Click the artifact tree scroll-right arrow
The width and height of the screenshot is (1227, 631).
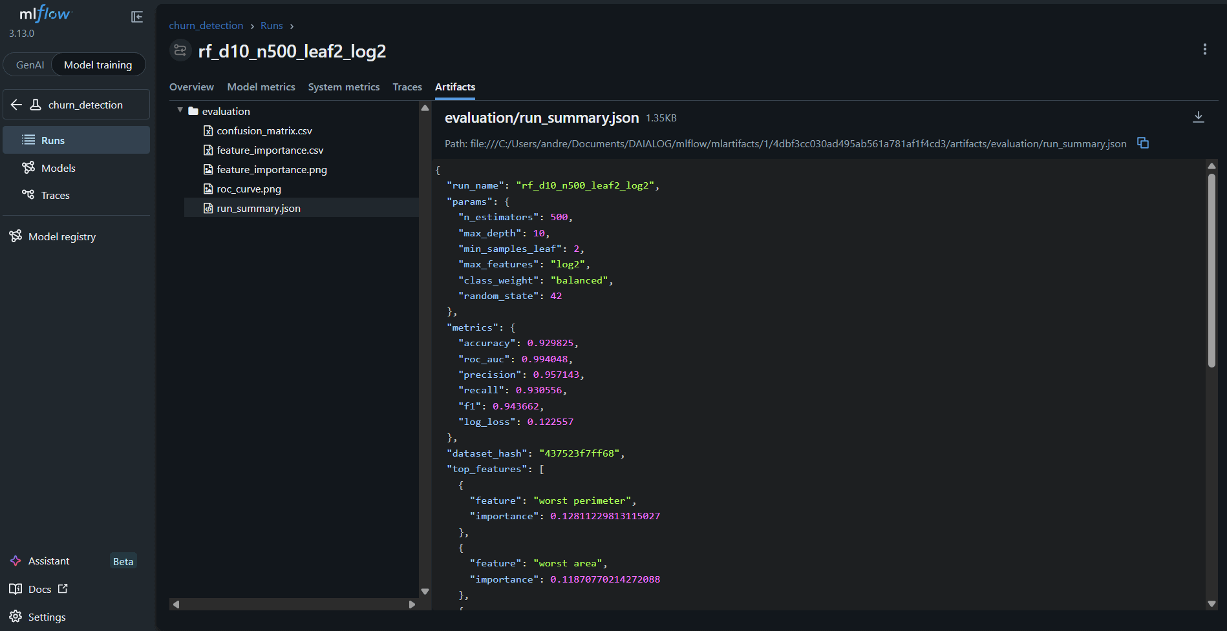coord(412,605)
